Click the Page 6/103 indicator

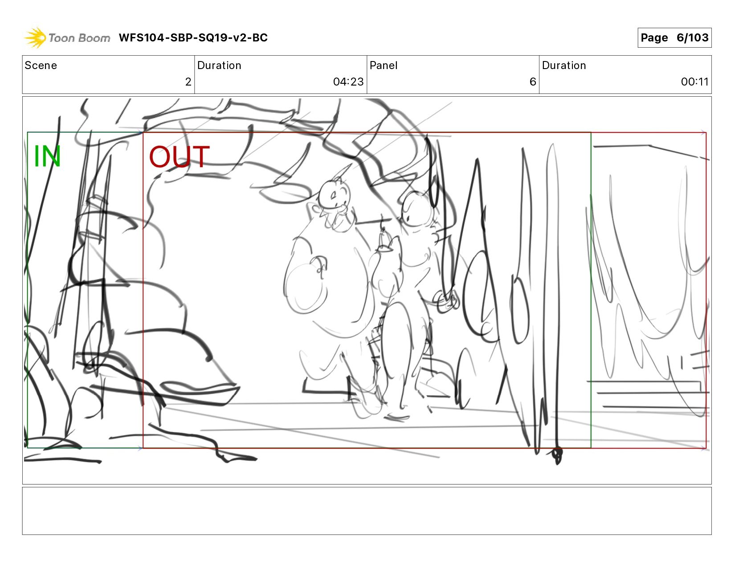674,38
